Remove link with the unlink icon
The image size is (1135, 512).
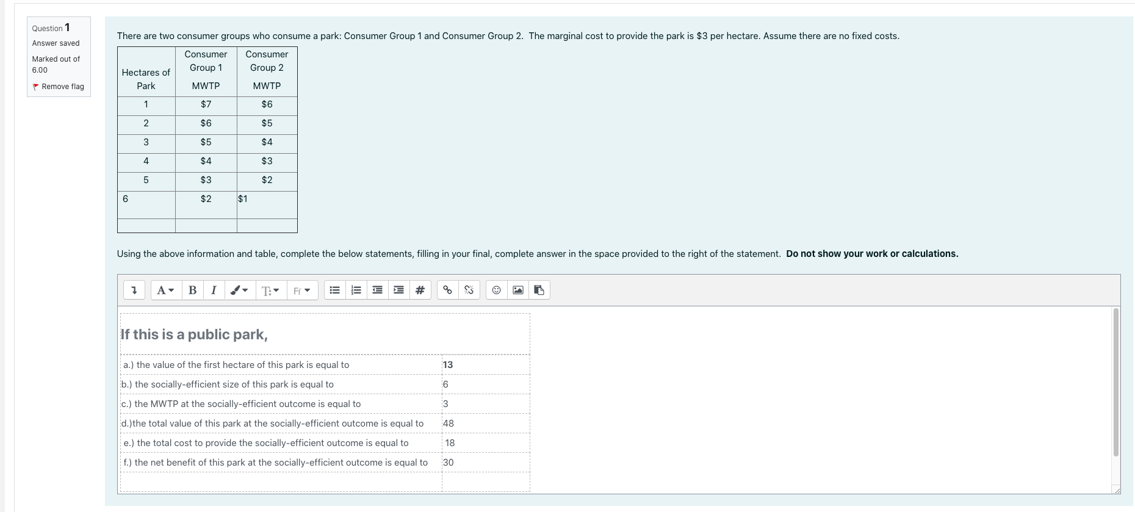tap(469, 290)
